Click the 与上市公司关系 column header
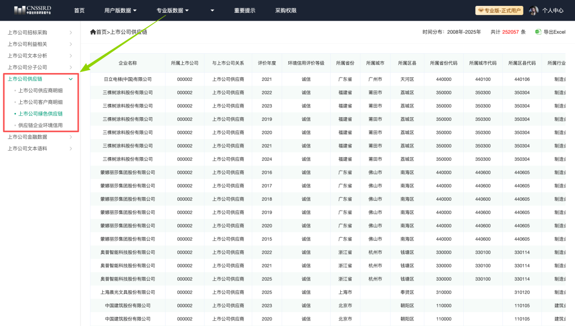575x326 pixels. (x=228, y=63)
